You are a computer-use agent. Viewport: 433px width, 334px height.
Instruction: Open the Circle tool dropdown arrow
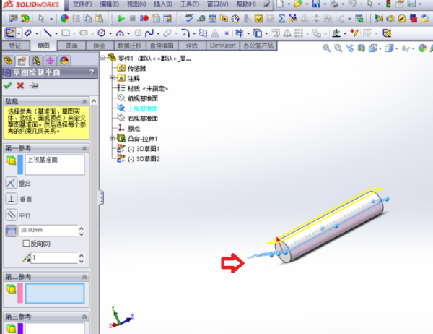point(110,33)
